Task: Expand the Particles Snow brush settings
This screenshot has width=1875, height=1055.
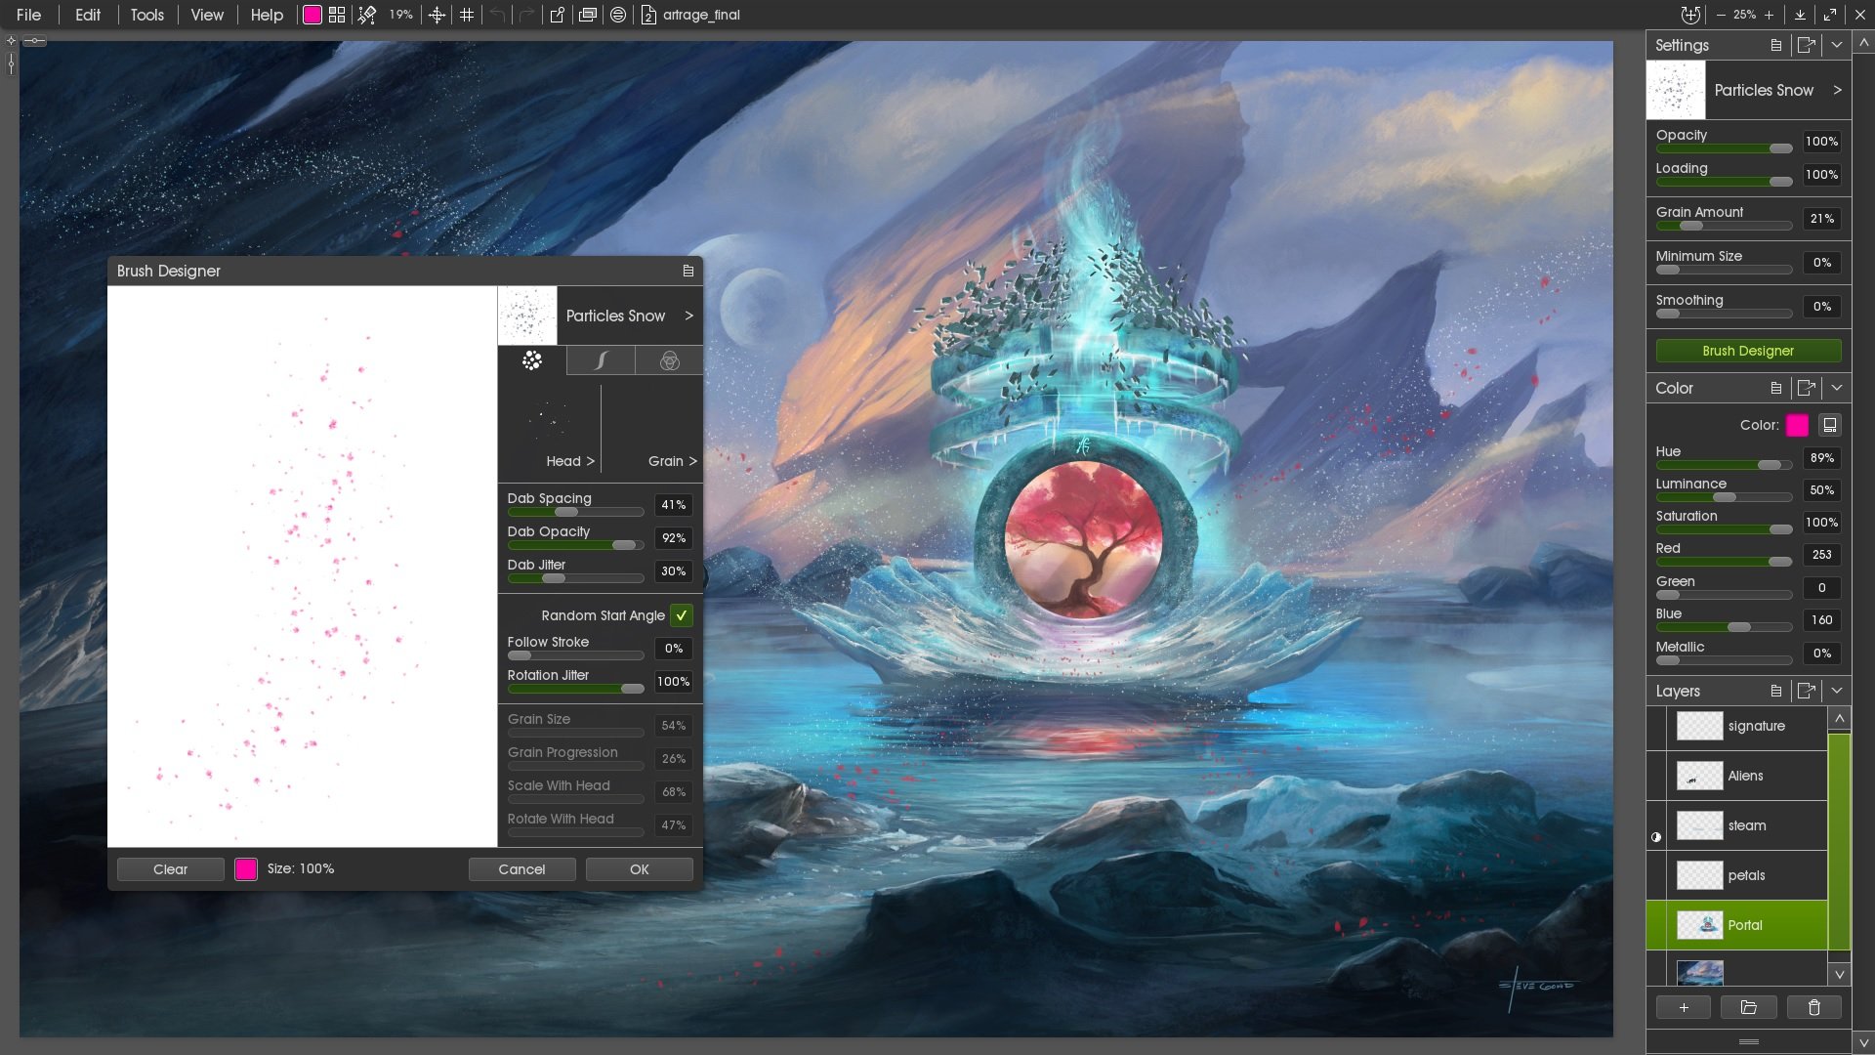Action: tap(1840, 89)
